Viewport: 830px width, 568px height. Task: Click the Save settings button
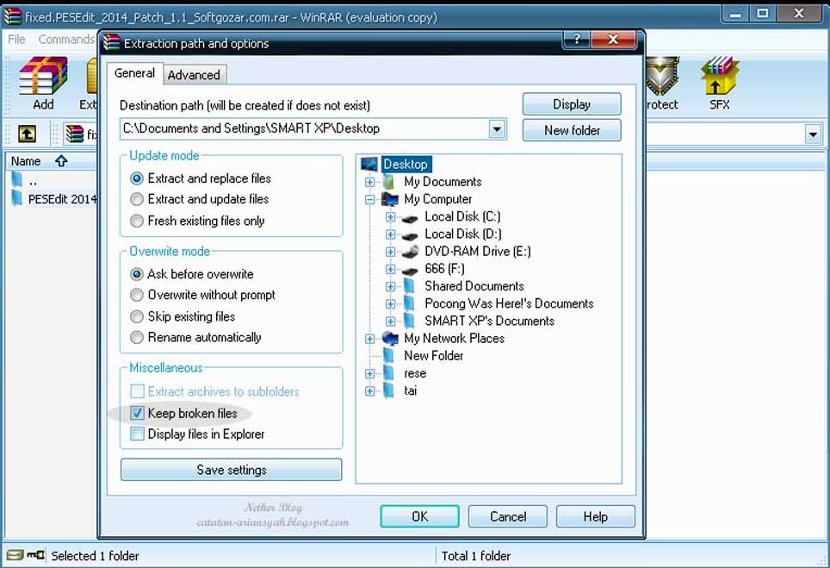click(x=232, y=470)
